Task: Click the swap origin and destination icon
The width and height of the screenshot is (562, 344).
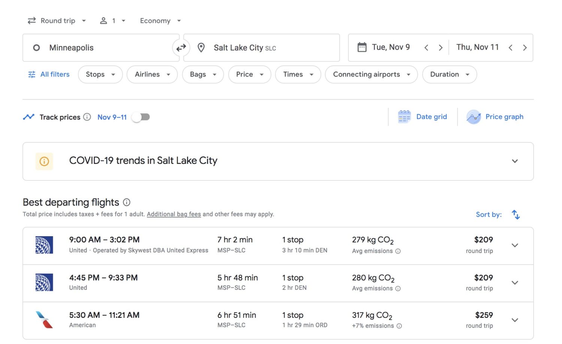Action: 181,48
